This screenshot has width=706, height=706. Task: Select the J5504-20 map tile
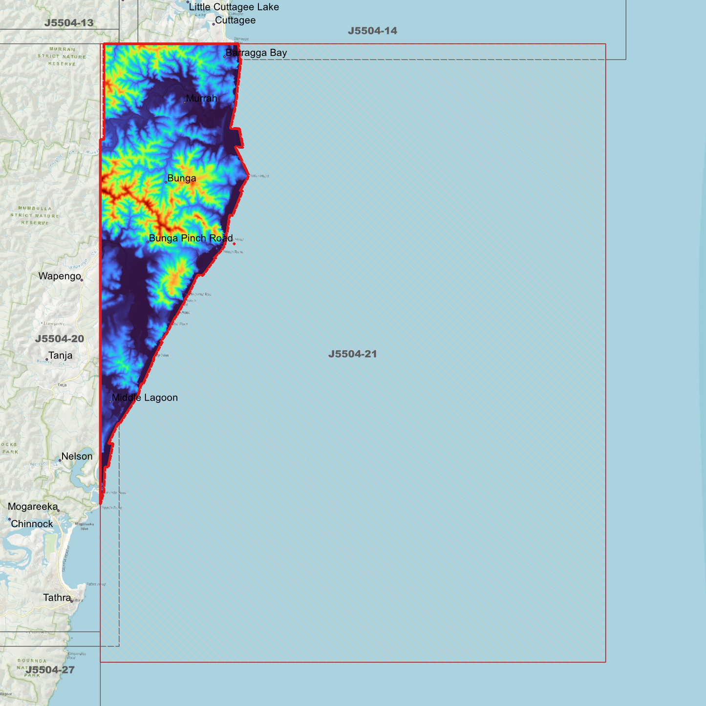(60, 339)
